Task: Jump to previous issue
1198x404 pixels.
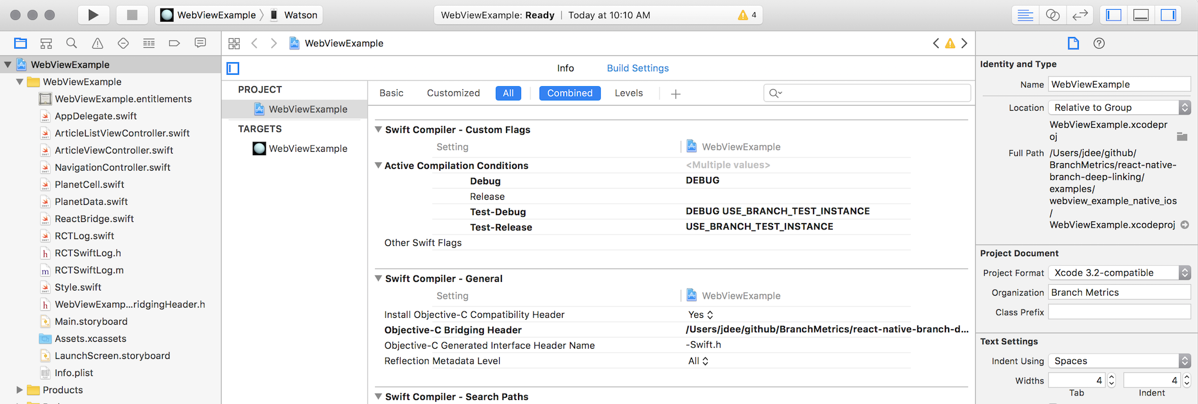Action: (x=936, y=43)
